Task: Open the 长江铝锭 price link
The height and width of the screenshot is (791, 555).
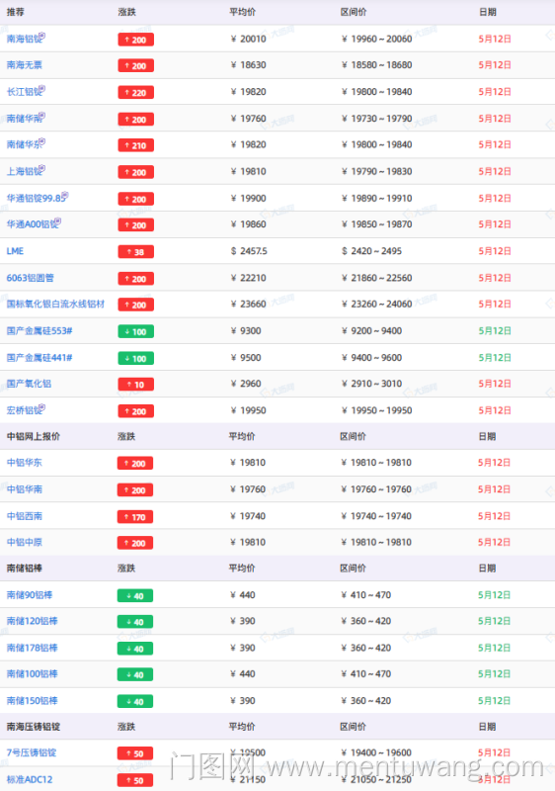Action: (x=23, y=92)
